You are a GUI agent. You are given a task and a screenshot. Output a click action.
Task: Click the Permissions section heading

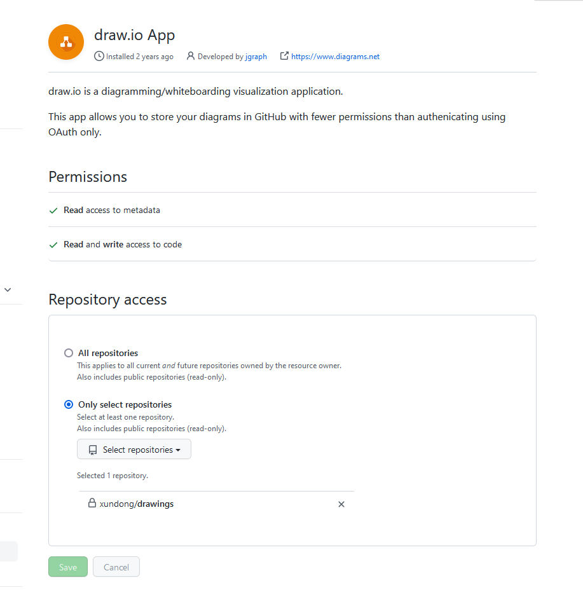point(87,177)
